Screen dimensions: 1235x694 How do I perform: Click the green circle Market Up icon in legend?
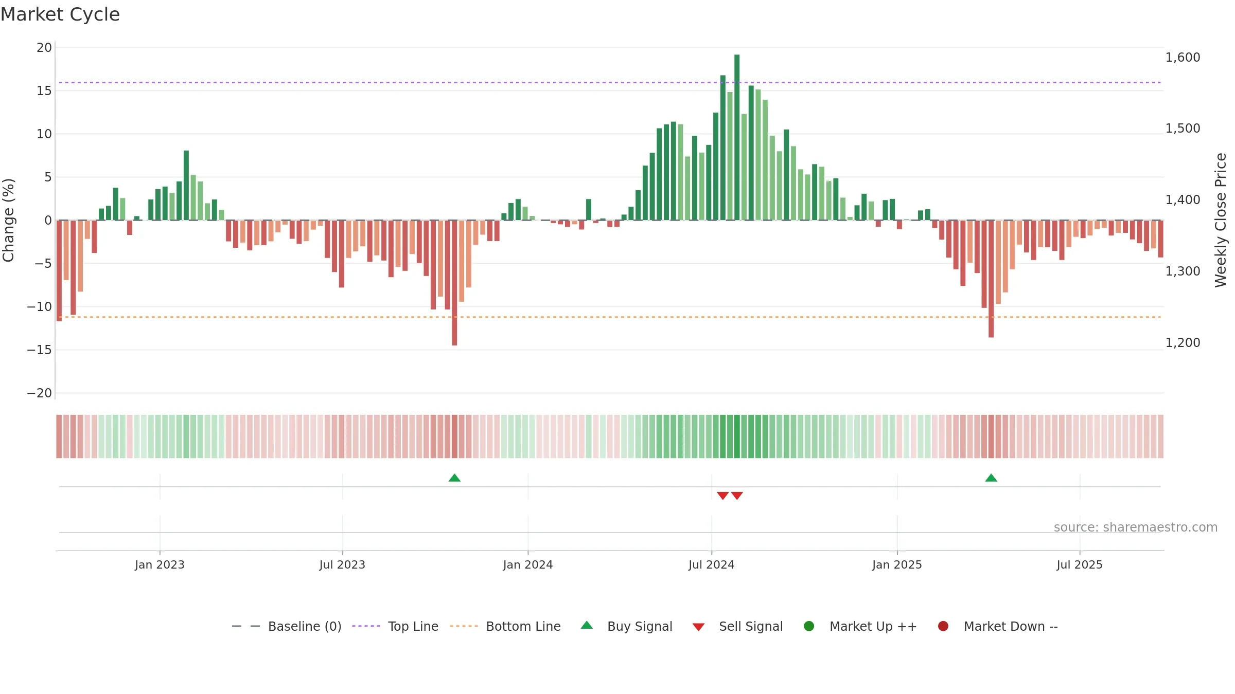[809, 626]
